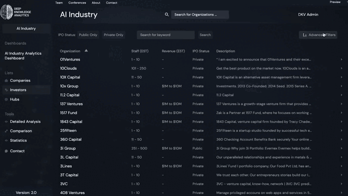Viewport: 348px width, 196px height.
Task: Click the Statistics tool icon
Action: (6, 140)
